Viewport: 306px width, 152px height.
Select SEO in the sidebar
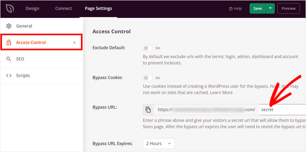point(41,59)
